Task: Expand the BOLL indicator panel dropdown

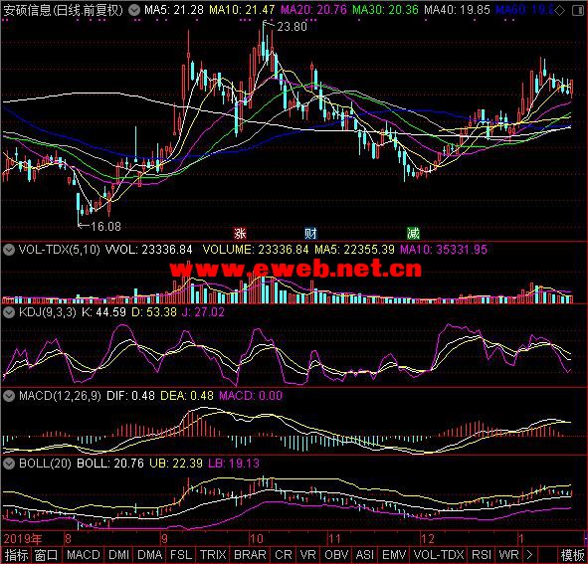Action: pos(9,464)
